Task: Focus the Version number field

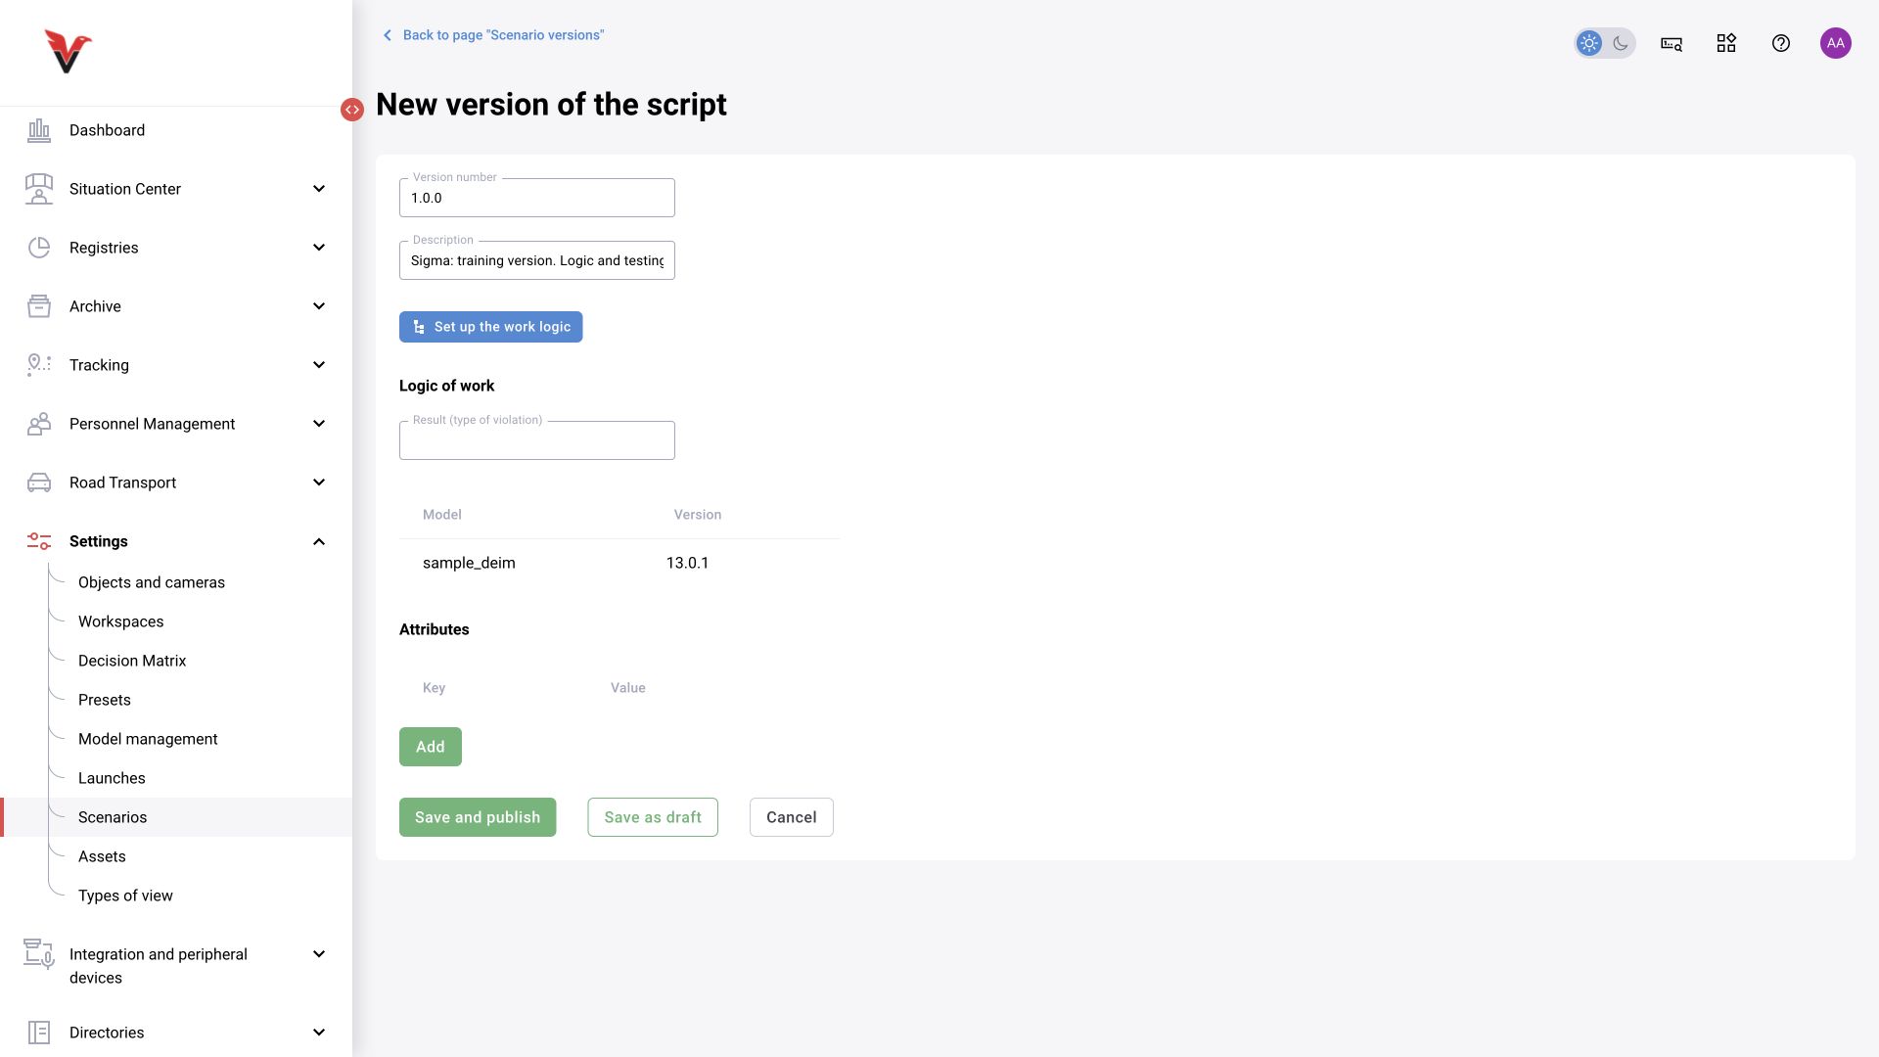Action: tap(537, 198)
